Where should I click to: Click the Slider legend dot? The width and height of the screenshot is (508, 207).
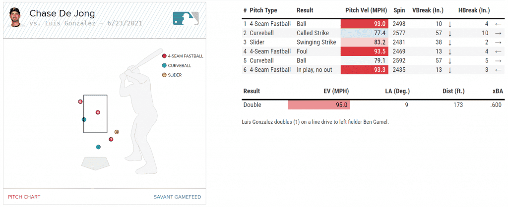[164, 75]
